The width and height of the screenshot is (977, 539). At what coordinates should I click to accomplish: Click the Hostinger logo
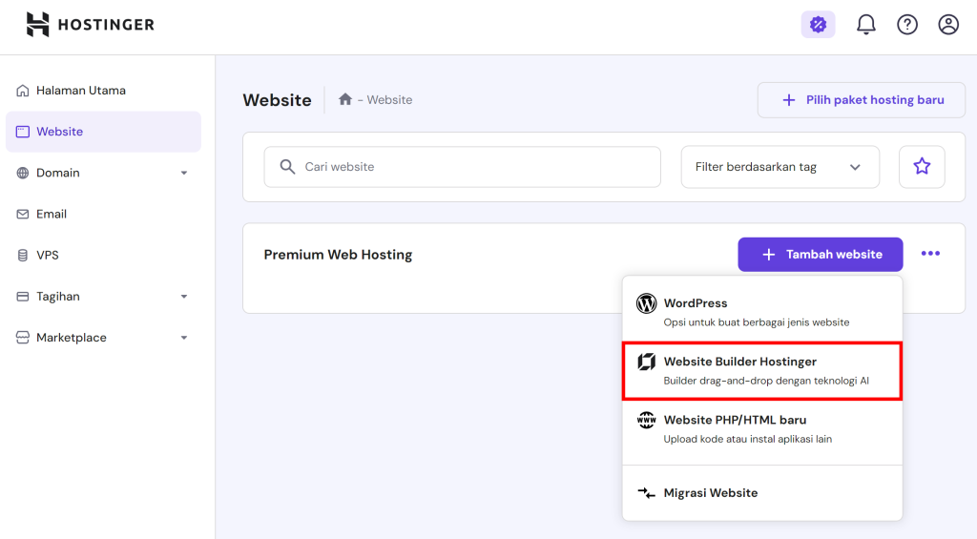click(90, 25)
